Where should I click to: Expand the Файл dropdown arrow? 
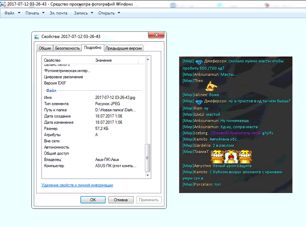pyautogui.click(x=19, y=13)
